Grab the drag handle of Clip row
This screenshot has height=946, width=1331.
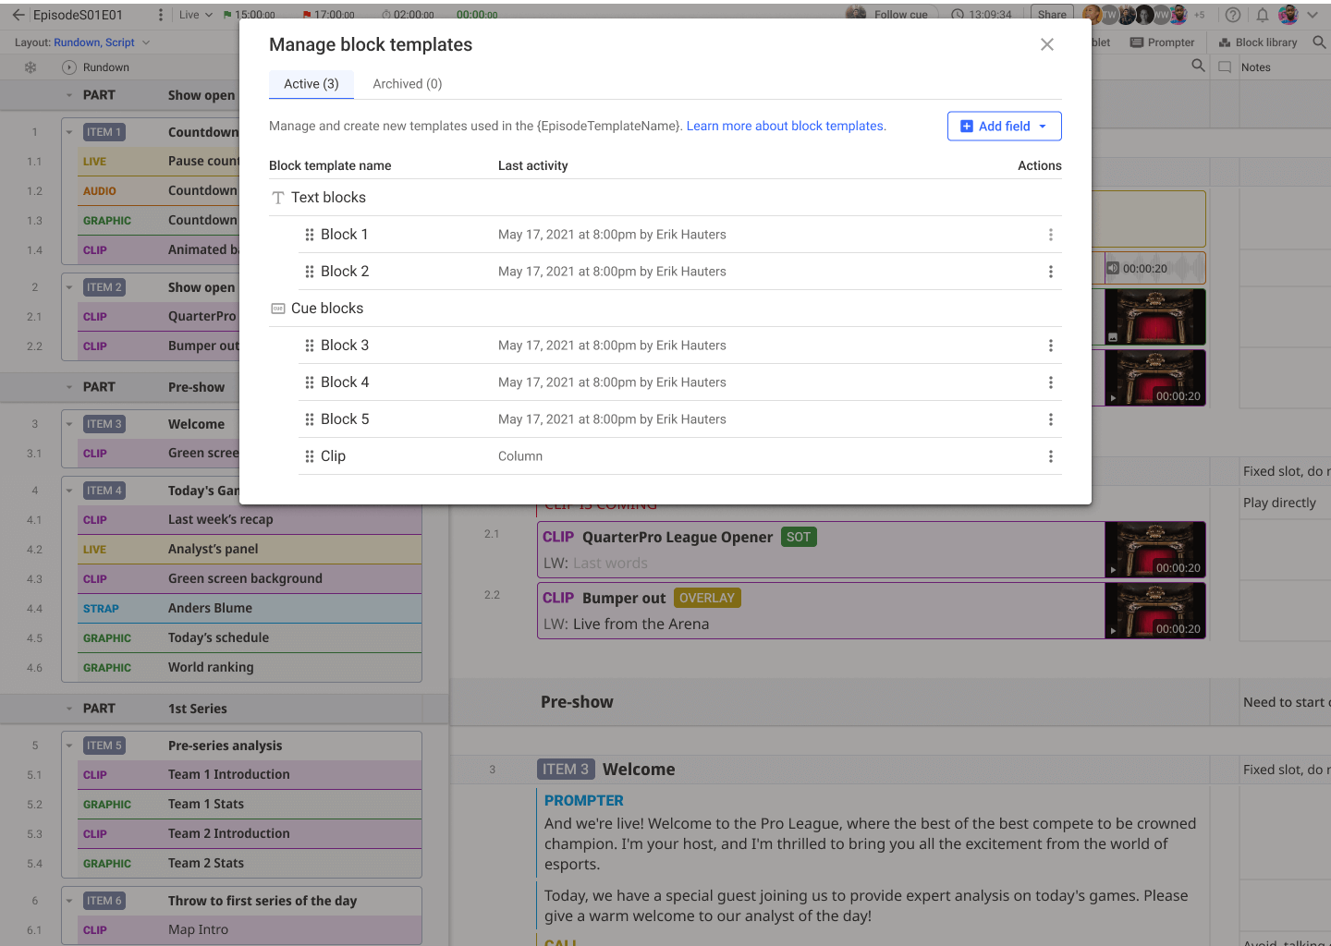click(x=310, y=456)
